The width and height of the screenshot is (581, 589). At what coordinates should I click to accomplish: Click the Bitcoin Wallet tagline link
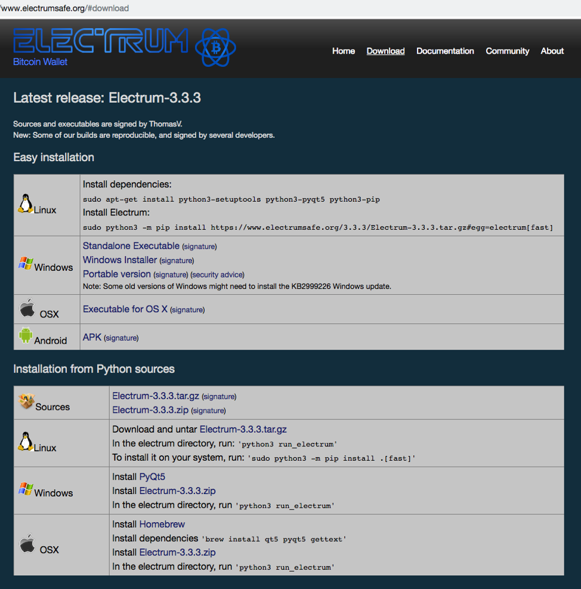(40, 62)
